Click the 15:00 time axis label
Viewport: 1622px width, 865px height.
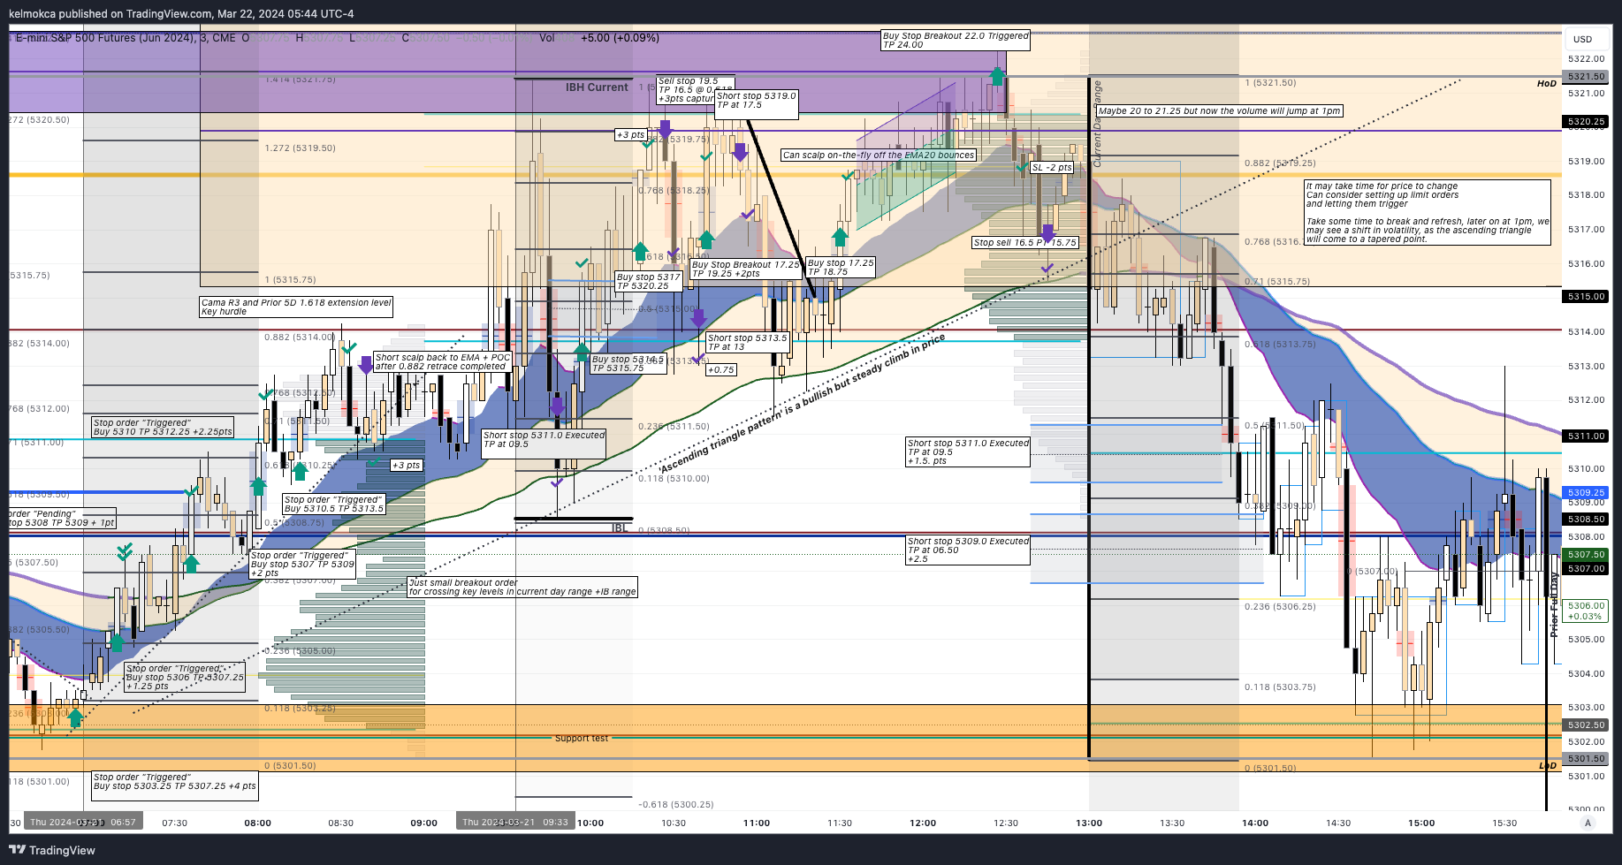pyautogui.click(x=1421, y=823)
